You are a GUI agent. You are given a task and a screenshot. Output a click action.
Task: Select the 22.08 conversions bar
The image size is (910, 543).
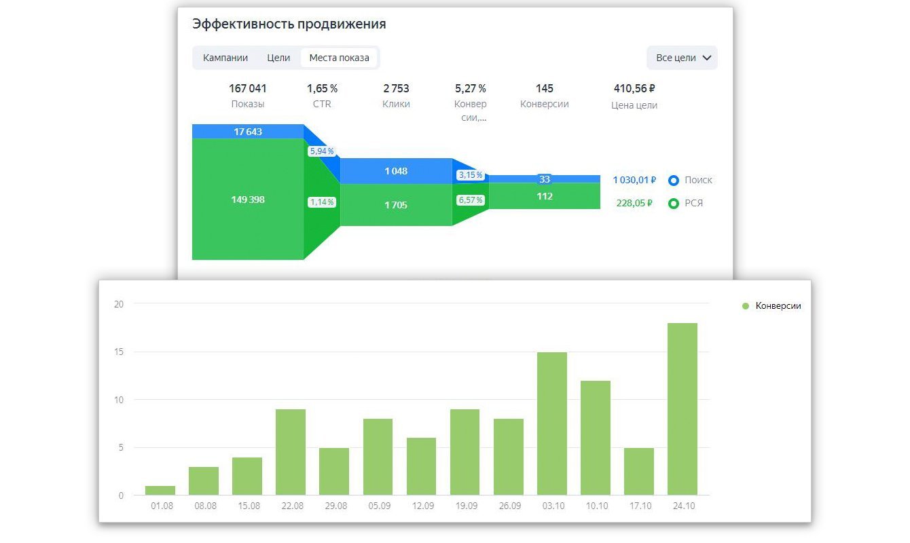coord(291,452)
